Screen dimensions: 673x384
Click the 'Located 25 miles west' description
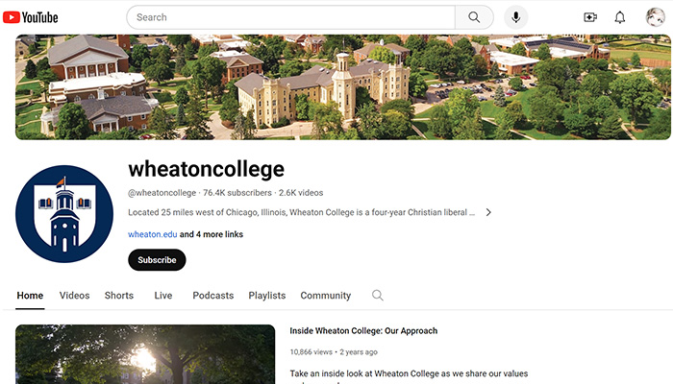point(301,212)
